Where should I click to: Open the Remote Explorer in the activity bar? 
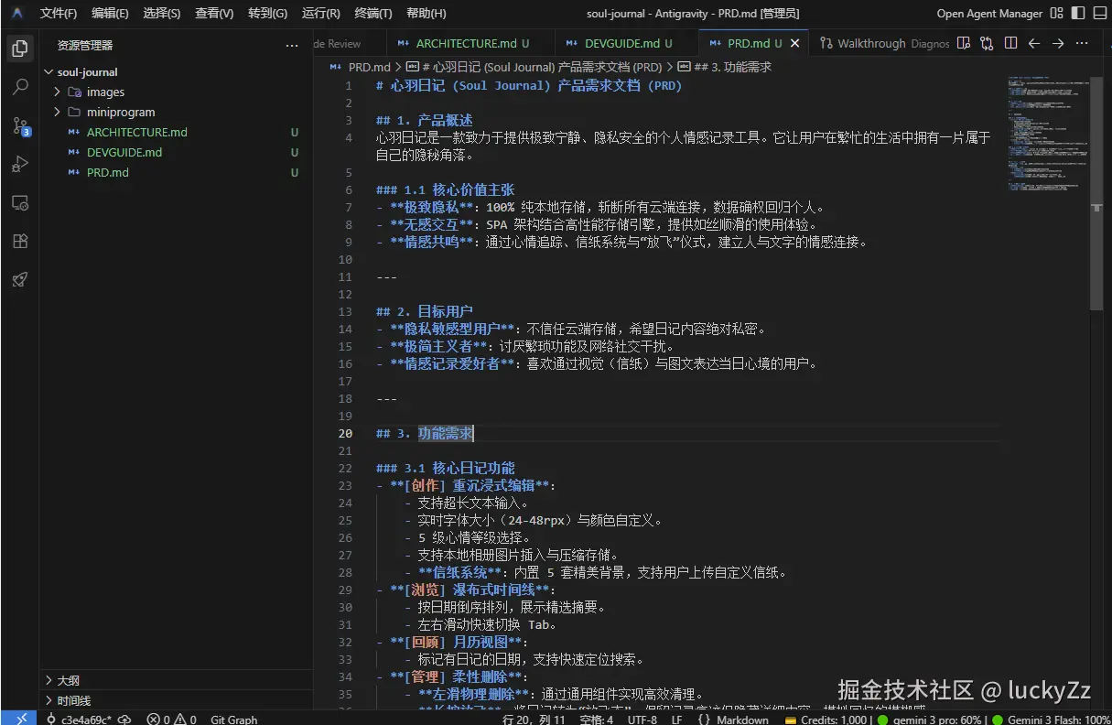(19, 202)
